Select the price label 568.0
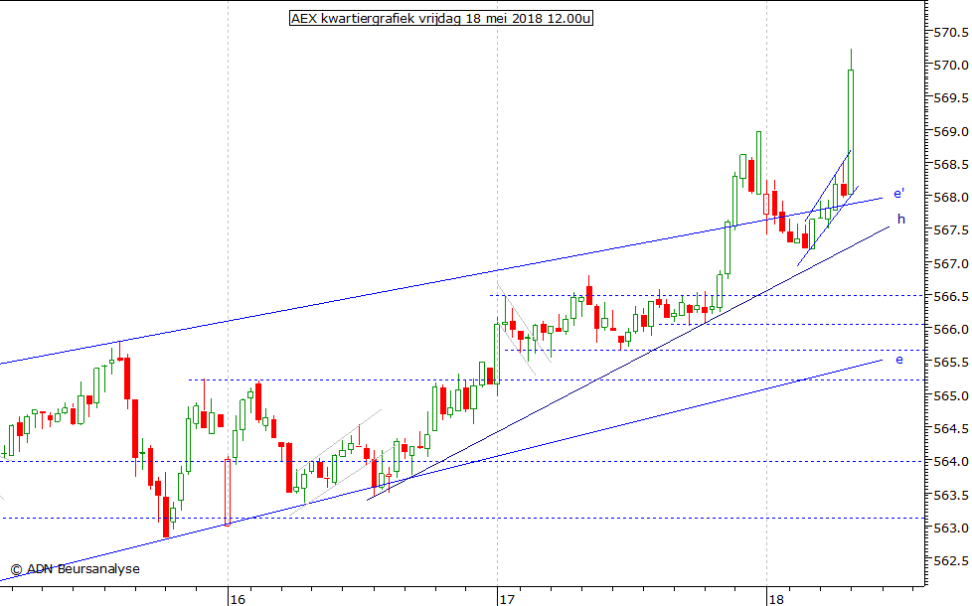 [951, 197]
